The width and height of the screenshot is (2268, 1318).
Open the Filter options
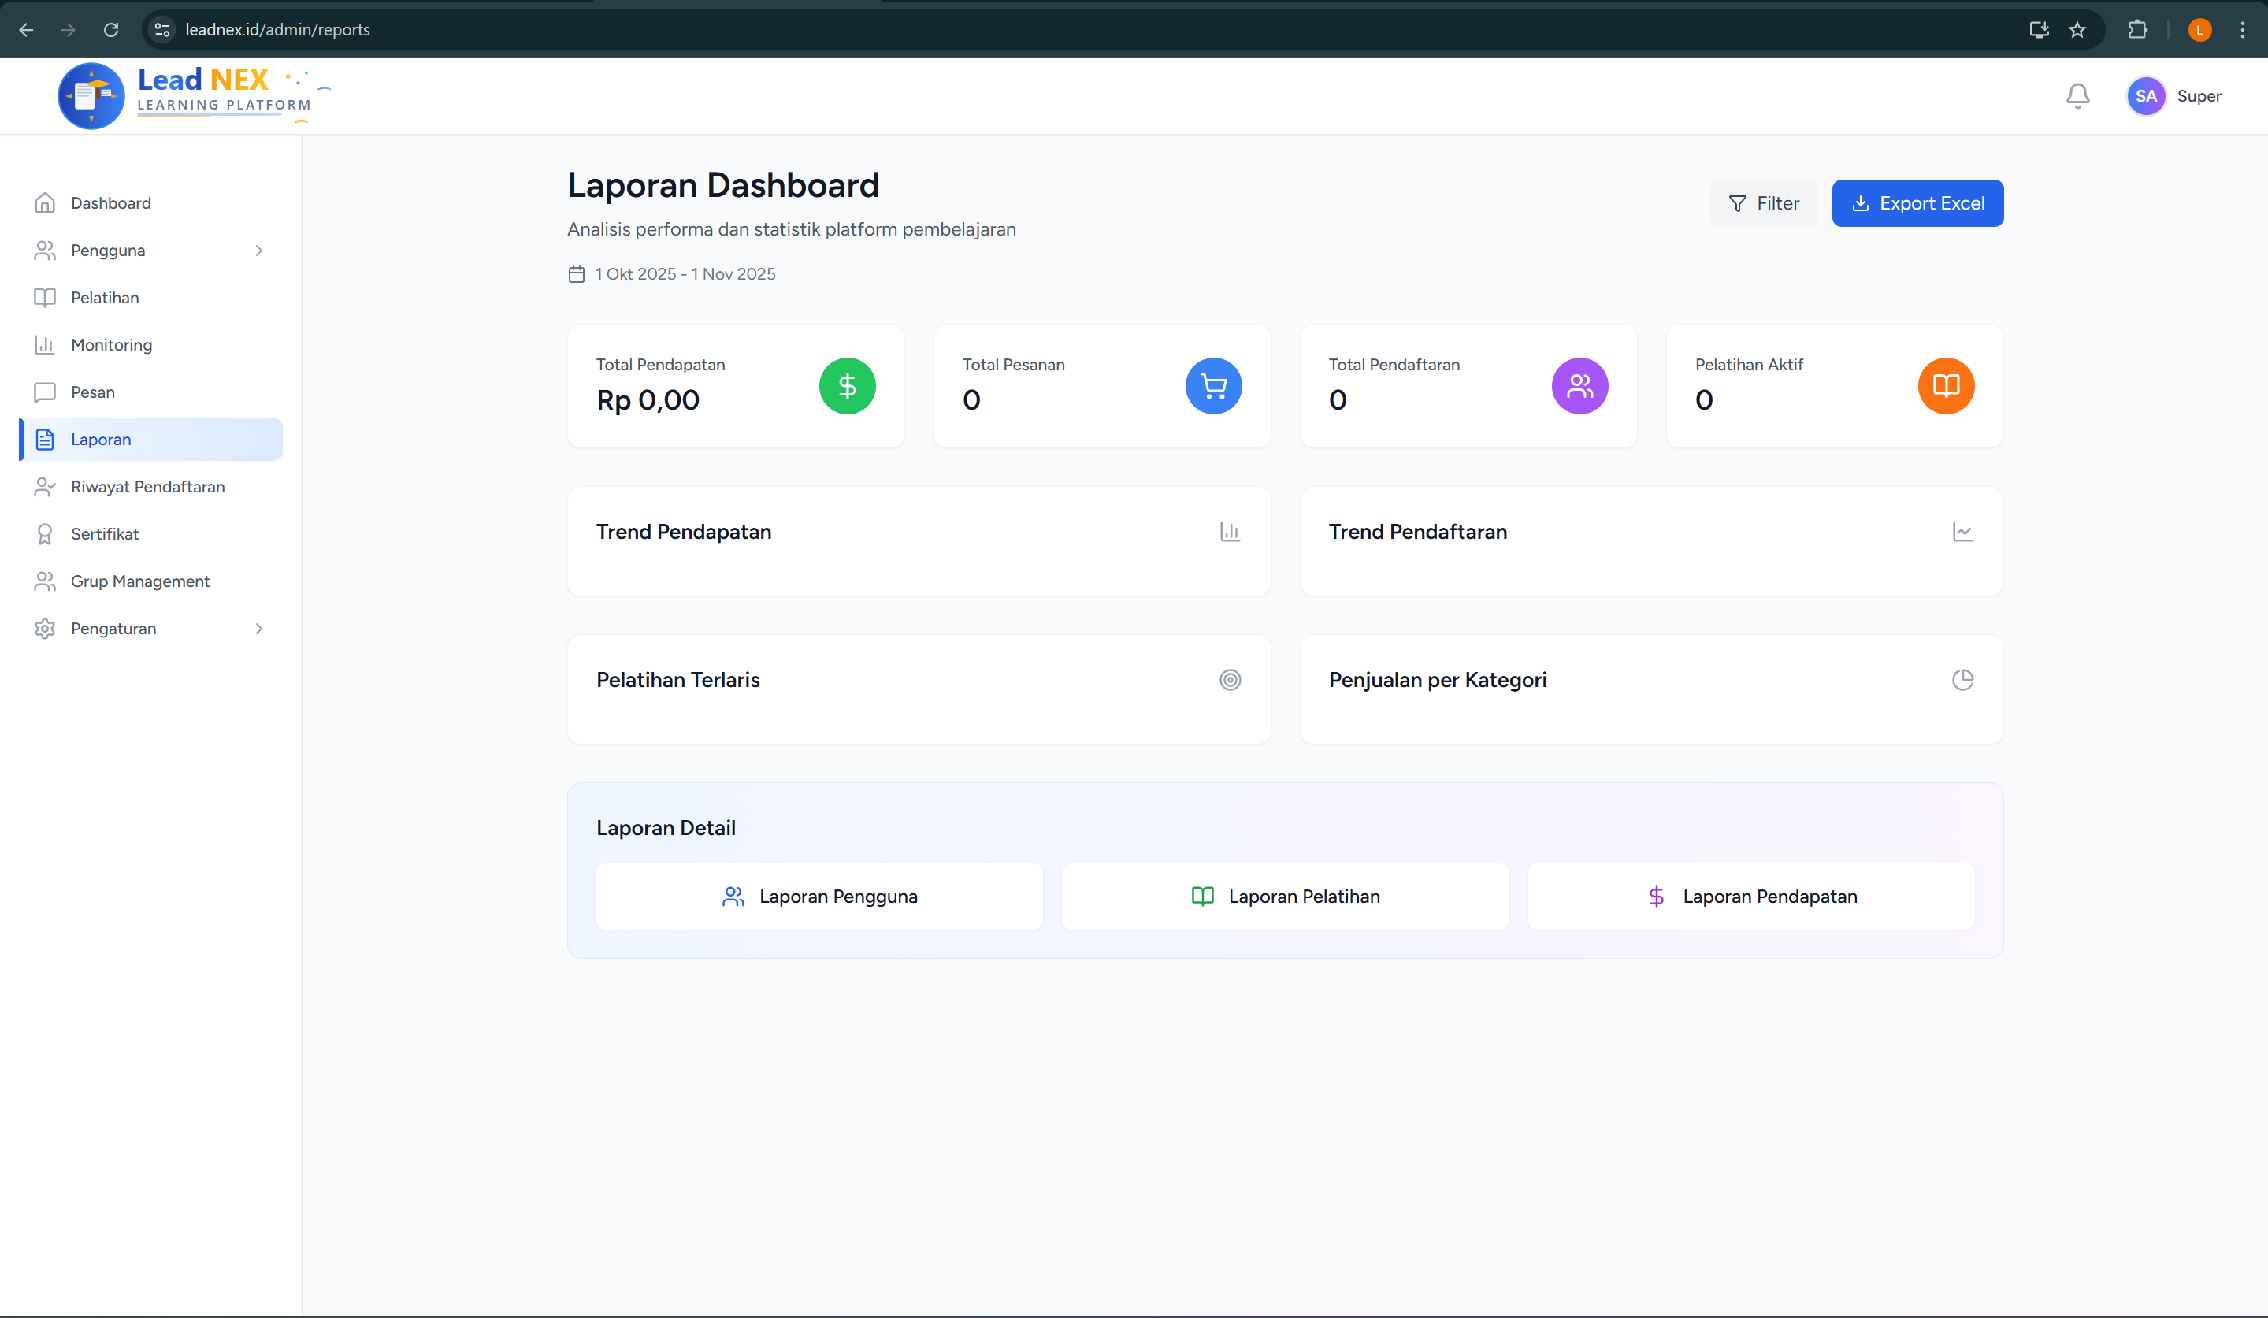1763,203
